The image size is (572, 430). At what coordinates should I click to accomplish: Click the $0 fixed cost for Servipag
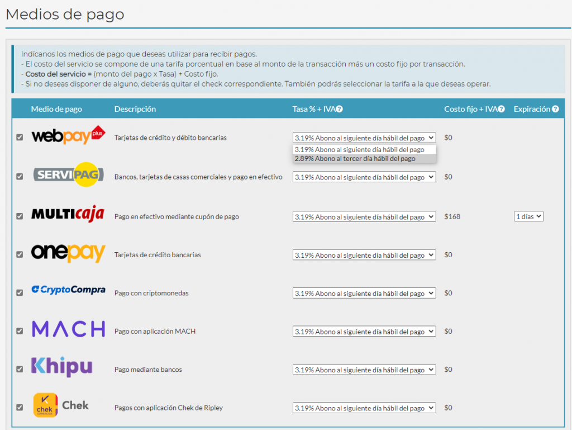tap(449, 177)
